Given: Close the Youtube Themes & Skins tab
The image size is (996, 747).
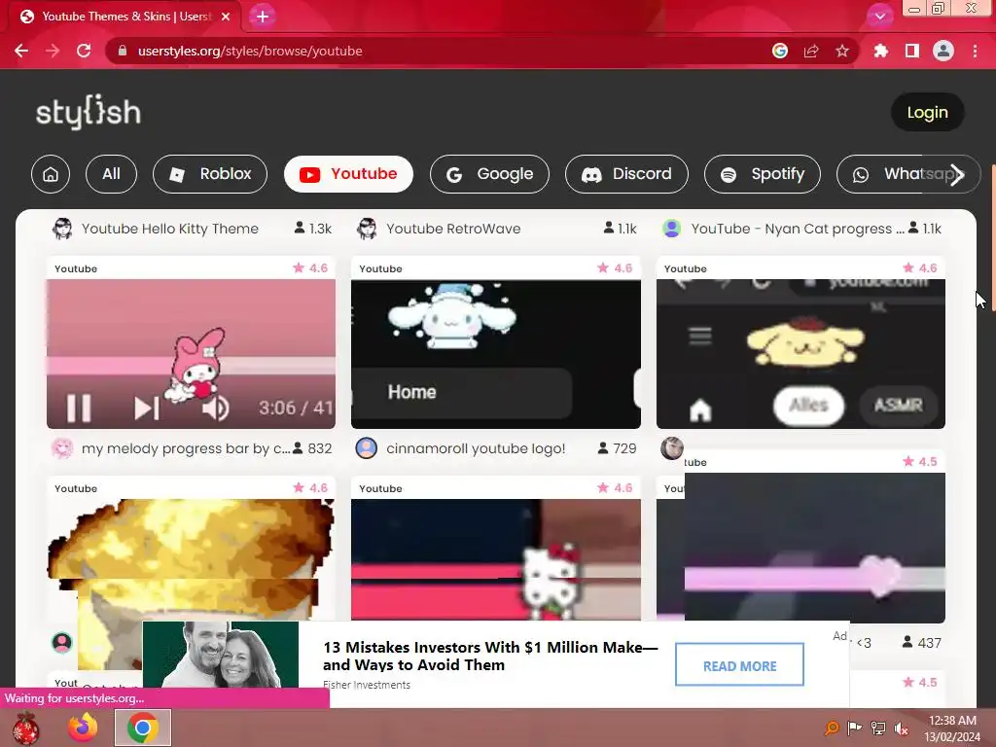Looking at the screenshot, I should coord(226,17).
